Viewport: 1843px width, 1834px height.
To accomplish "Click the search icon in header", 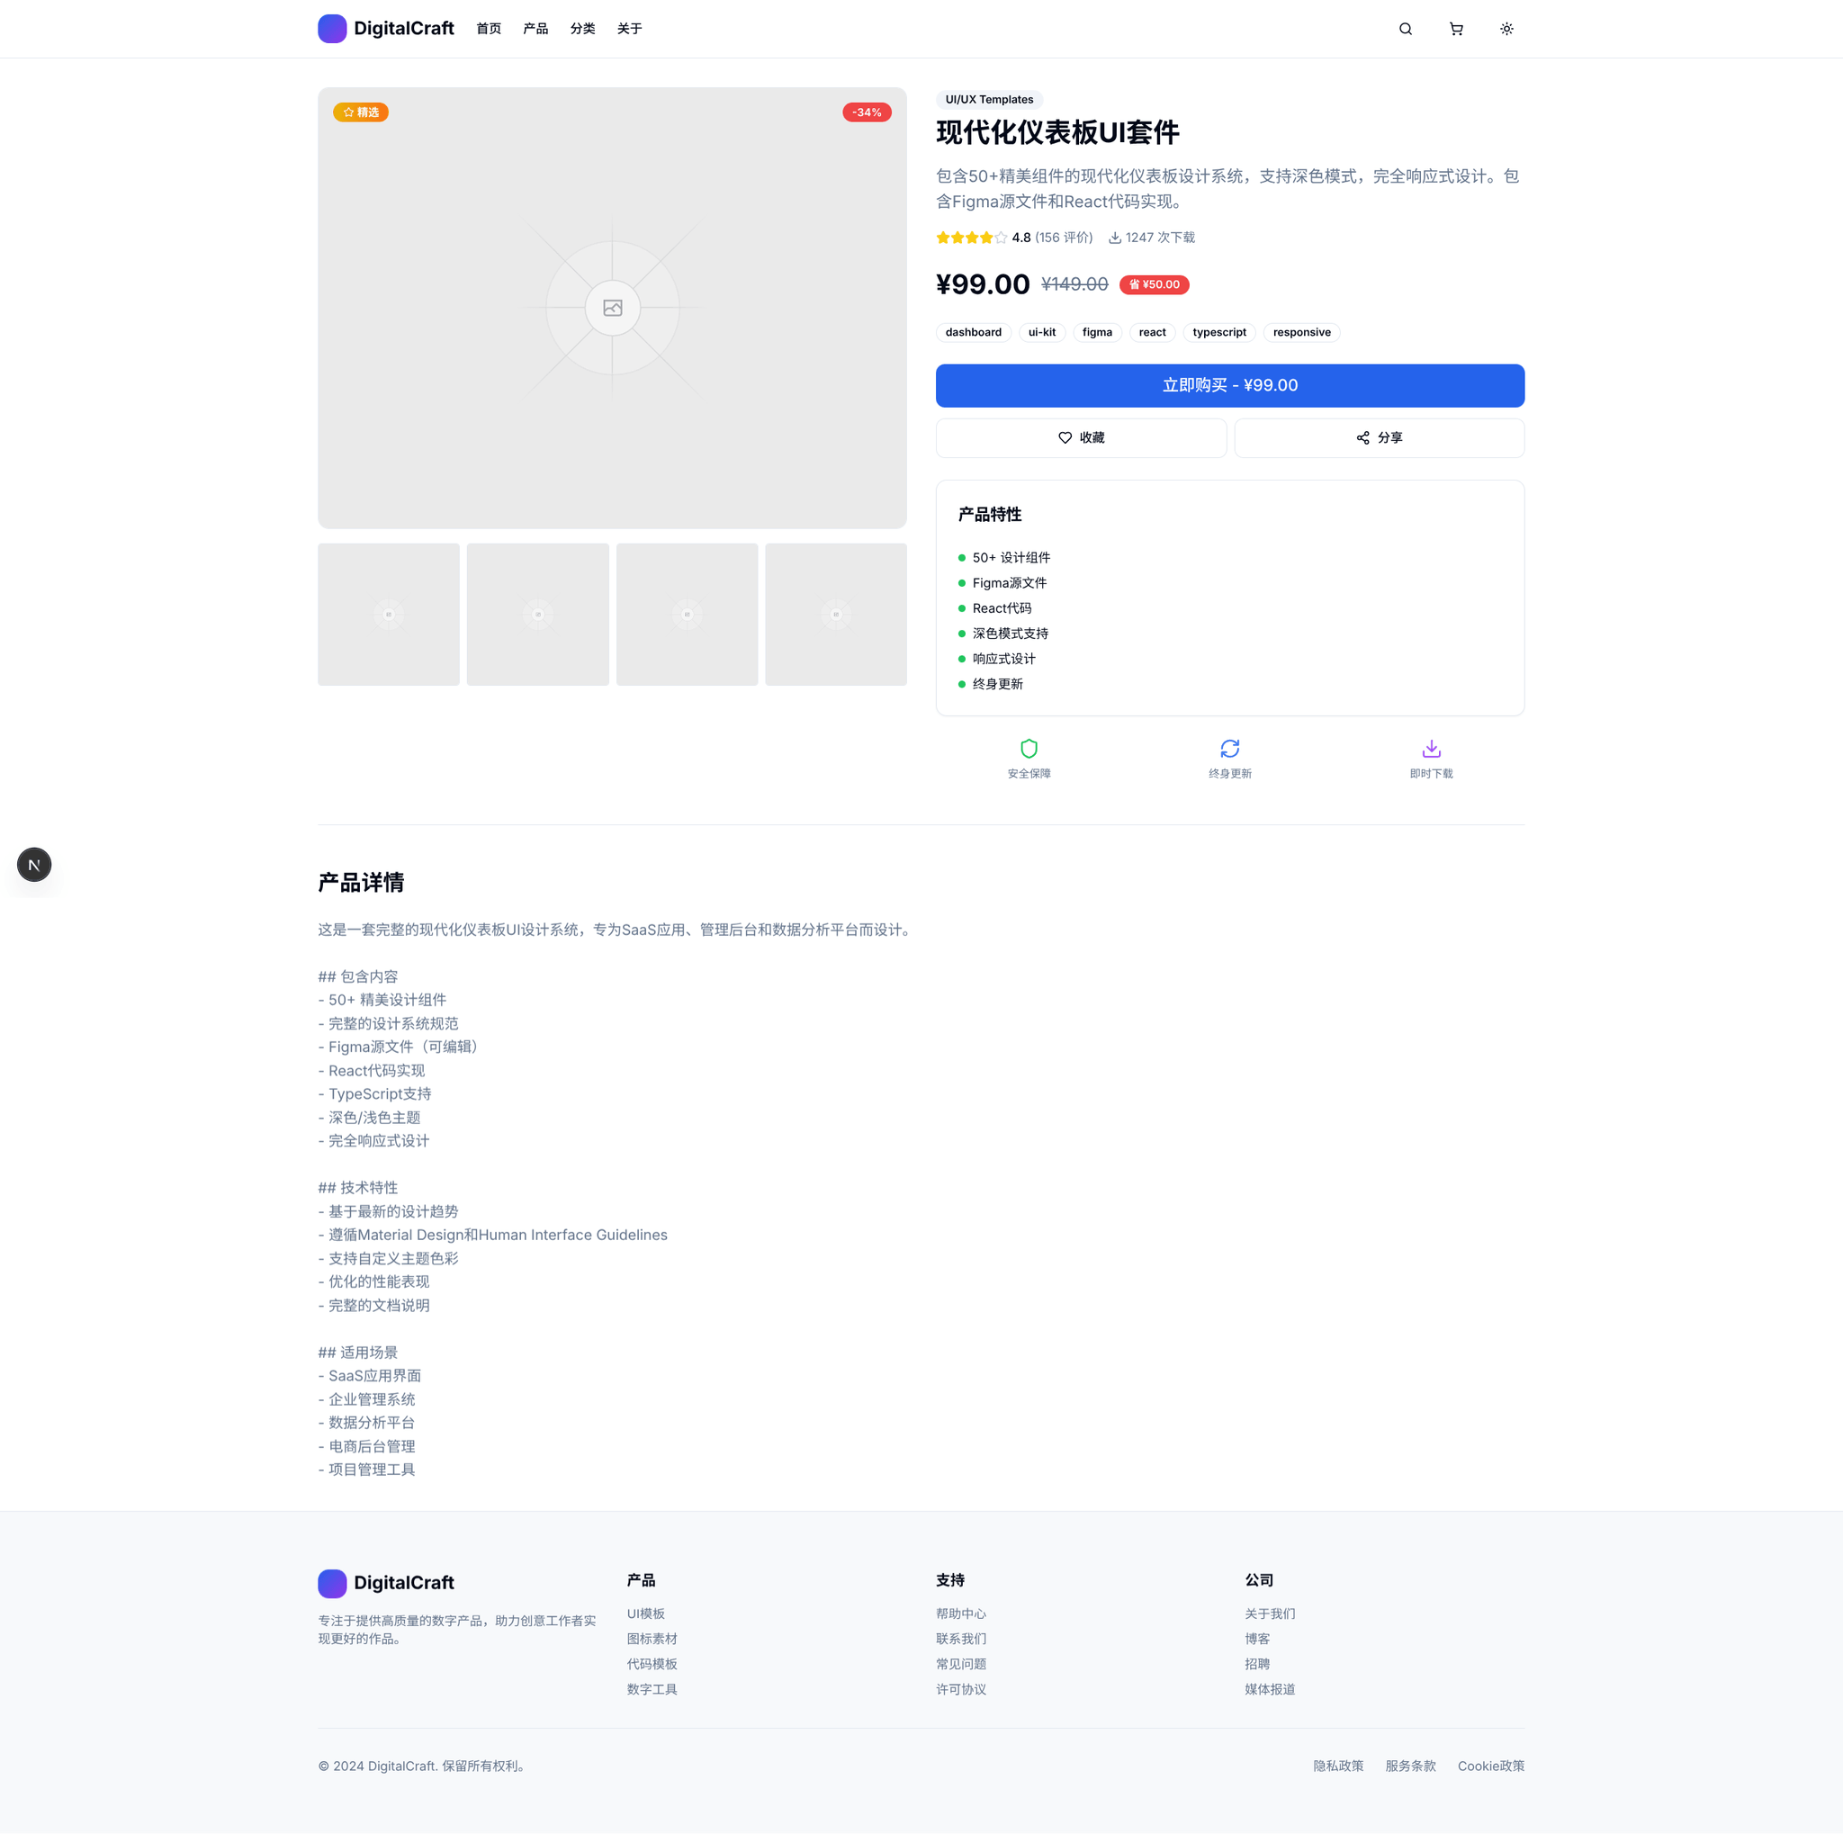I will click(1405, 29).
